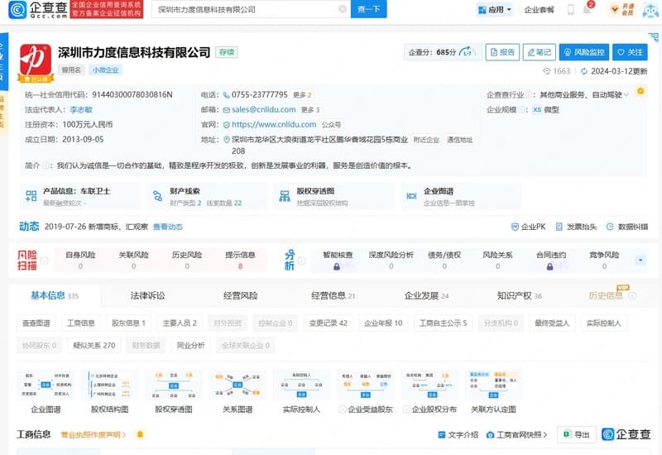Viewport: 662px width, 455px height.
Task: Click the 企业PK shield icon
Action: 515,227
